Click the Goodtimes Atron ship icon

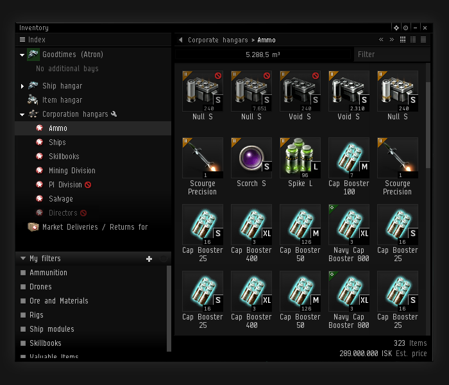33,55
